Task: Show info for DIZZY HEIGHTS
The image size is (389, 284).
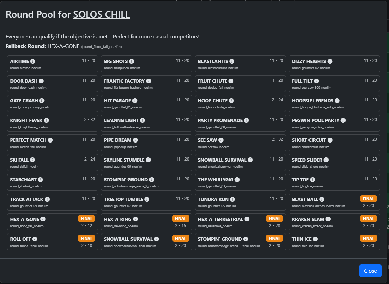Action: (330, 61)
